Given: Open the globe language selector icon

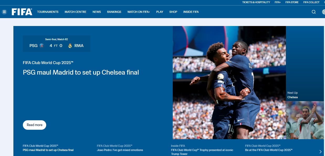Looking at the screenshot, I should (x=324, y=12).
